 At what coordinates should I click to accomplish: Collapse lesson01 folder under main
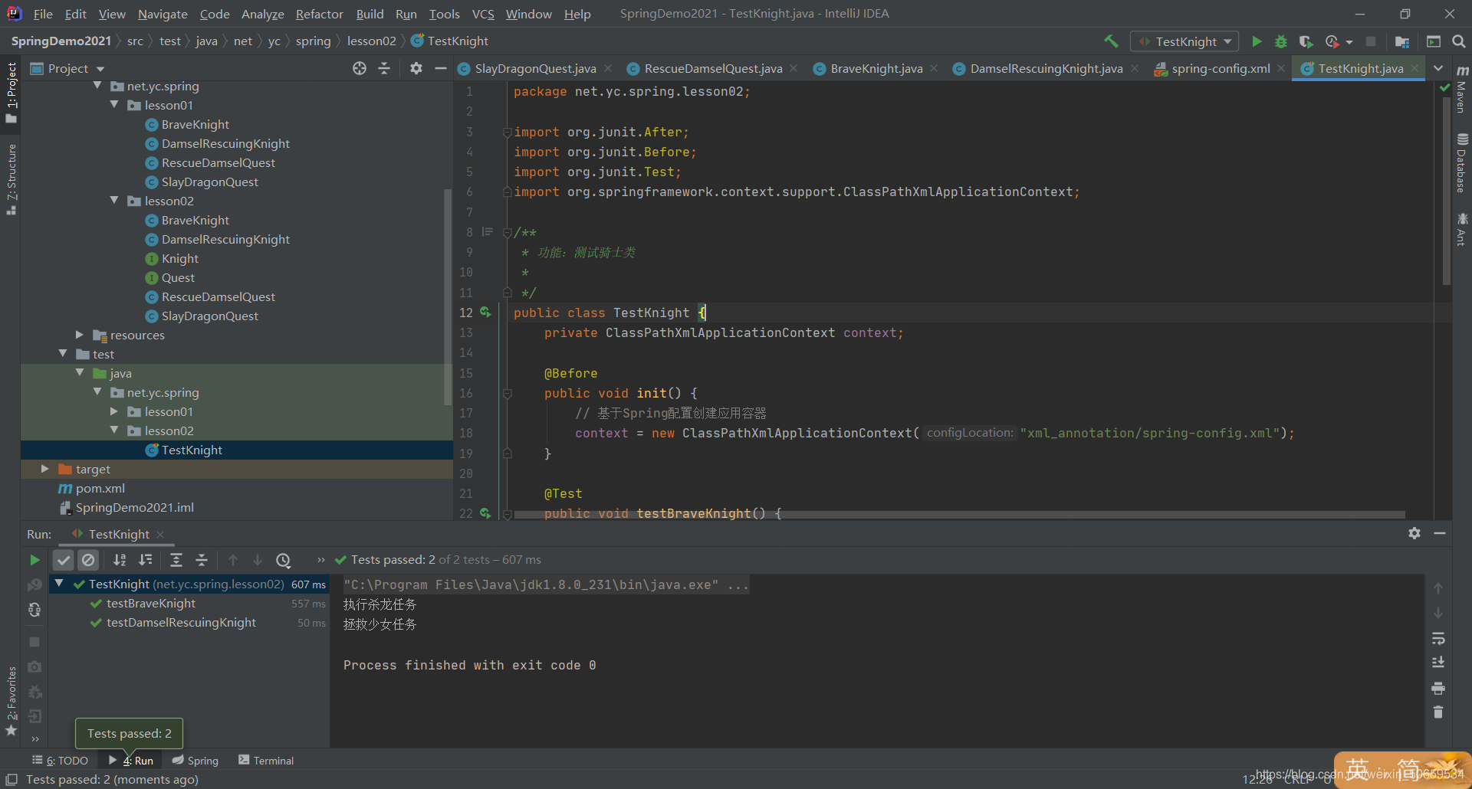click(114, 104)
